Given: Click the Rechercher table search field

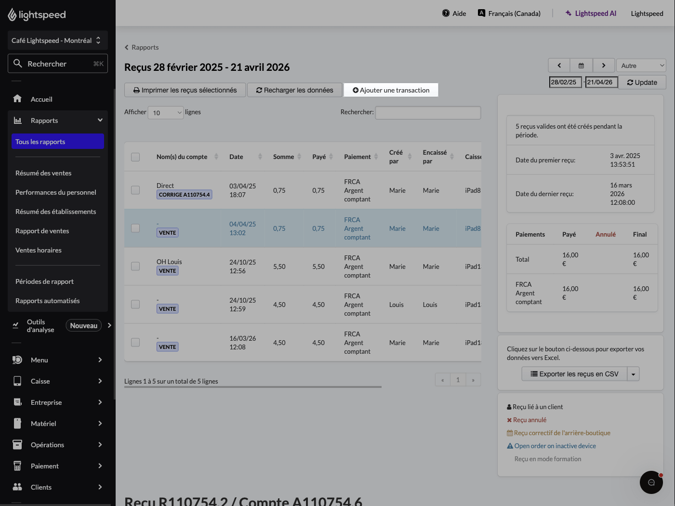Looking at the screenshot, I should pos(428,113).
